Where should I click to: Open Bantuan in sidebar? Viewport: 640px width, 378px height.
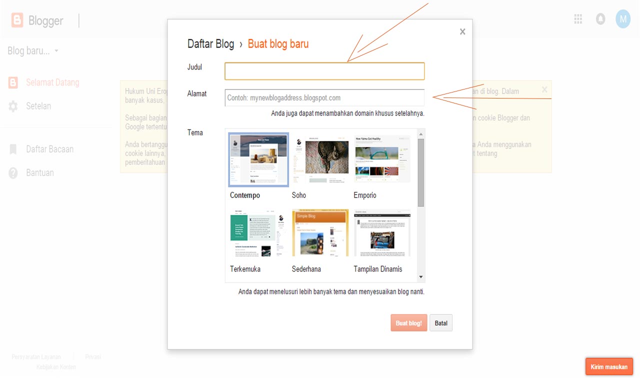(x=40, y=172)
